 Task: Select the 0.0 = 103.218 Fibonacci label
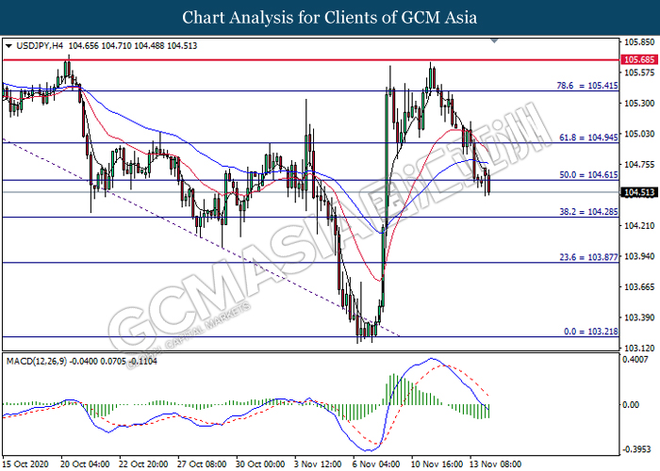point(591,332)
